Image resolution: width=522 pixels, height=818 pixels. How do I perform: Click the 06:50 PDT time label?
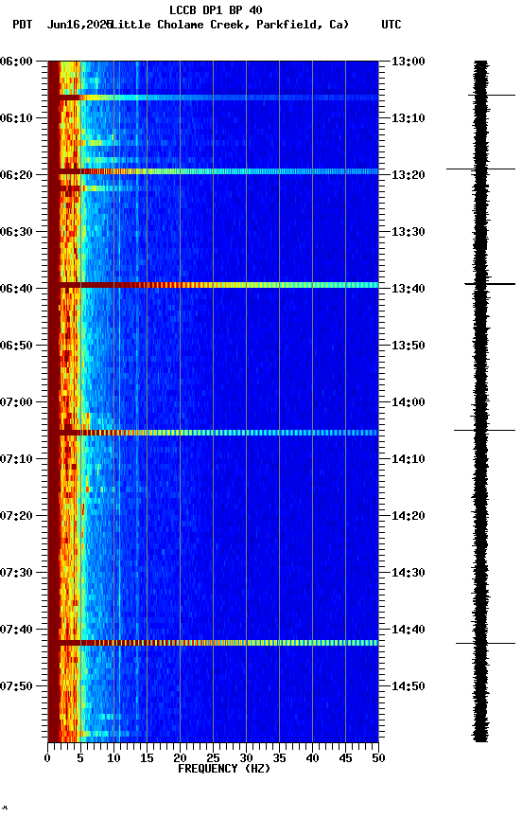point(16,346)
